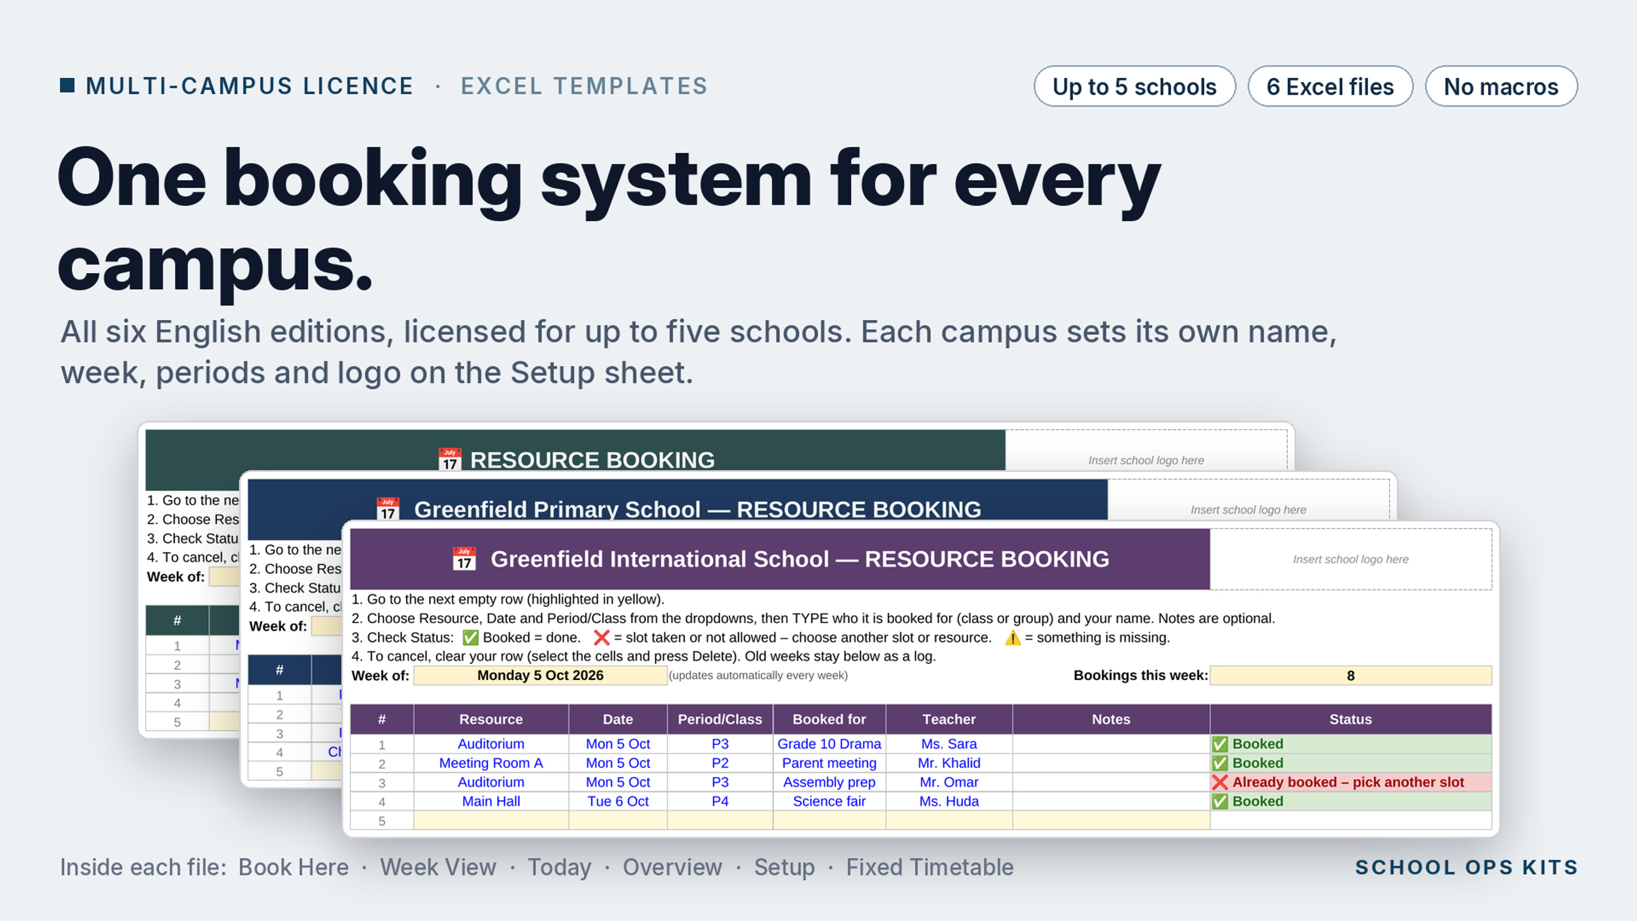Viewport: 1637px width, 921px height.
Task: Click the Greenfield International School title banner
Action: [x=780, y=558]
